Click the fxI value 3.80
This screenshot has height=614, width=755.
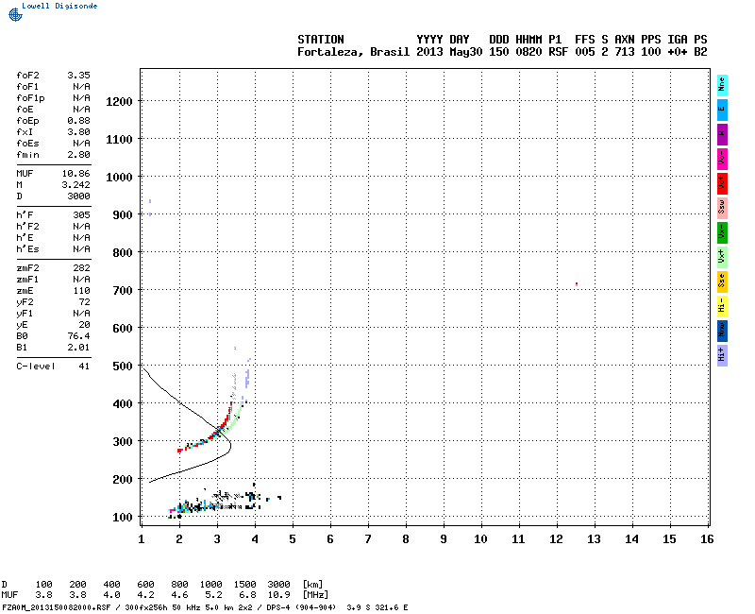point(78,132)
